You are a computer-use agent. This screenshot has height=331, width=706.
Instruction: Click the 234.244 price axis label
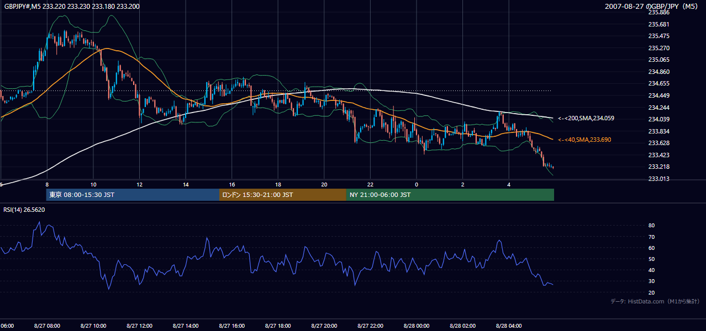coord(658,108)
